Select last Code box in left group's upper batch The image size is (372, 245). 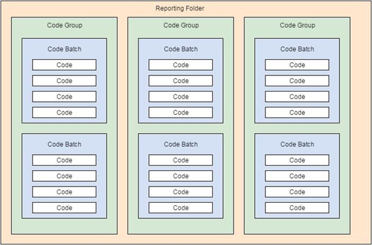(x=64, y=112)
